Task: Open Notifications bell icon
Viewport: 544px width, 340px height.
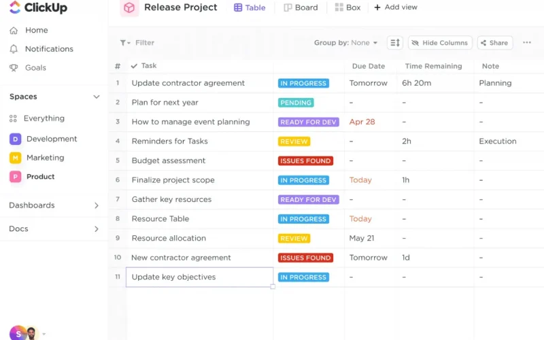Action: click(14, 49)
